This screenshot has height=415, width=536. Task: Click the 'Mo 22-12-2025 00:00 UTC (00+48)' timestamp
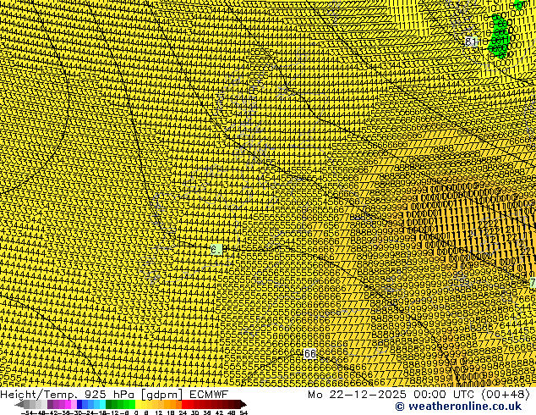point(418,394)
